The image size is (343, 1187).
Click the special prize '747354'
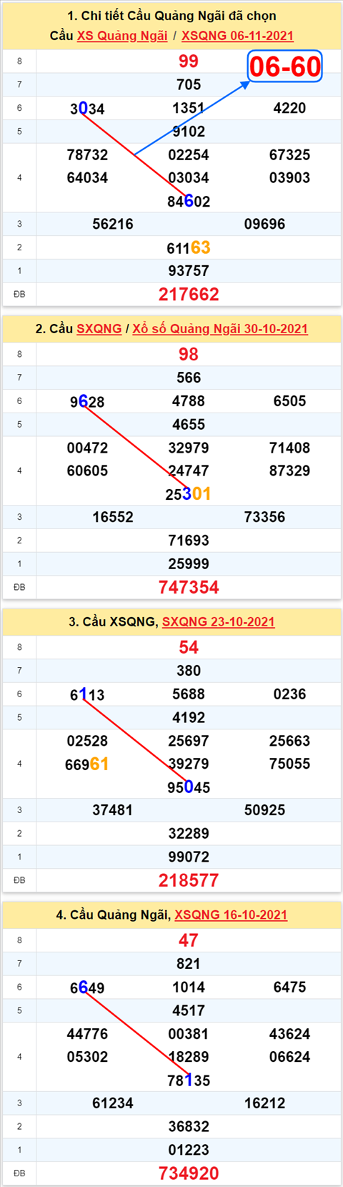tap(189, 588)
